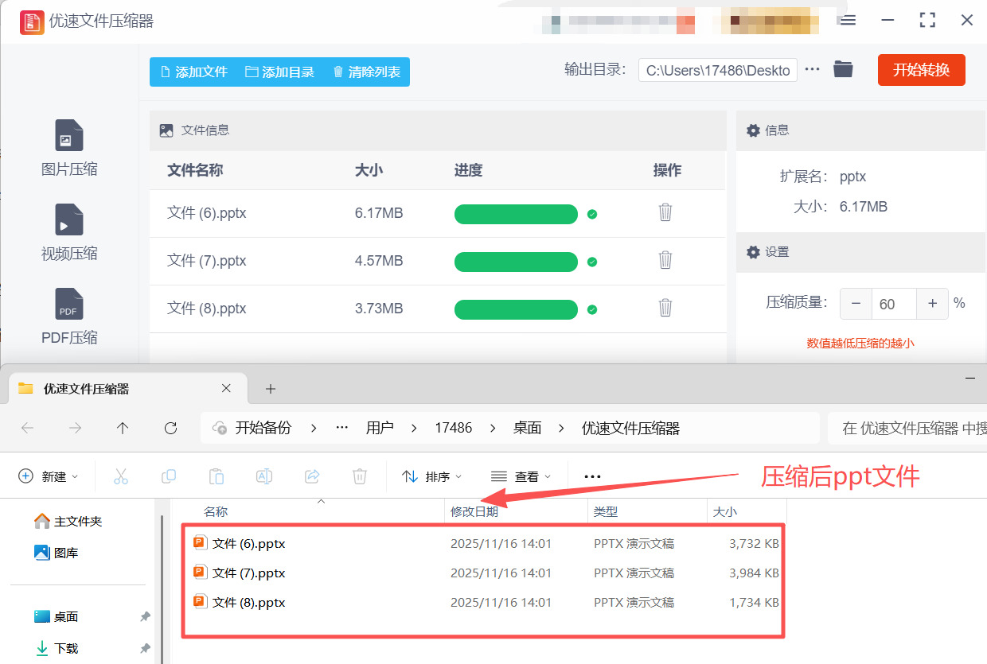Viewport: 987px width, 664px height.
Task: Go back in File Explorer
Action: (28, 428)
